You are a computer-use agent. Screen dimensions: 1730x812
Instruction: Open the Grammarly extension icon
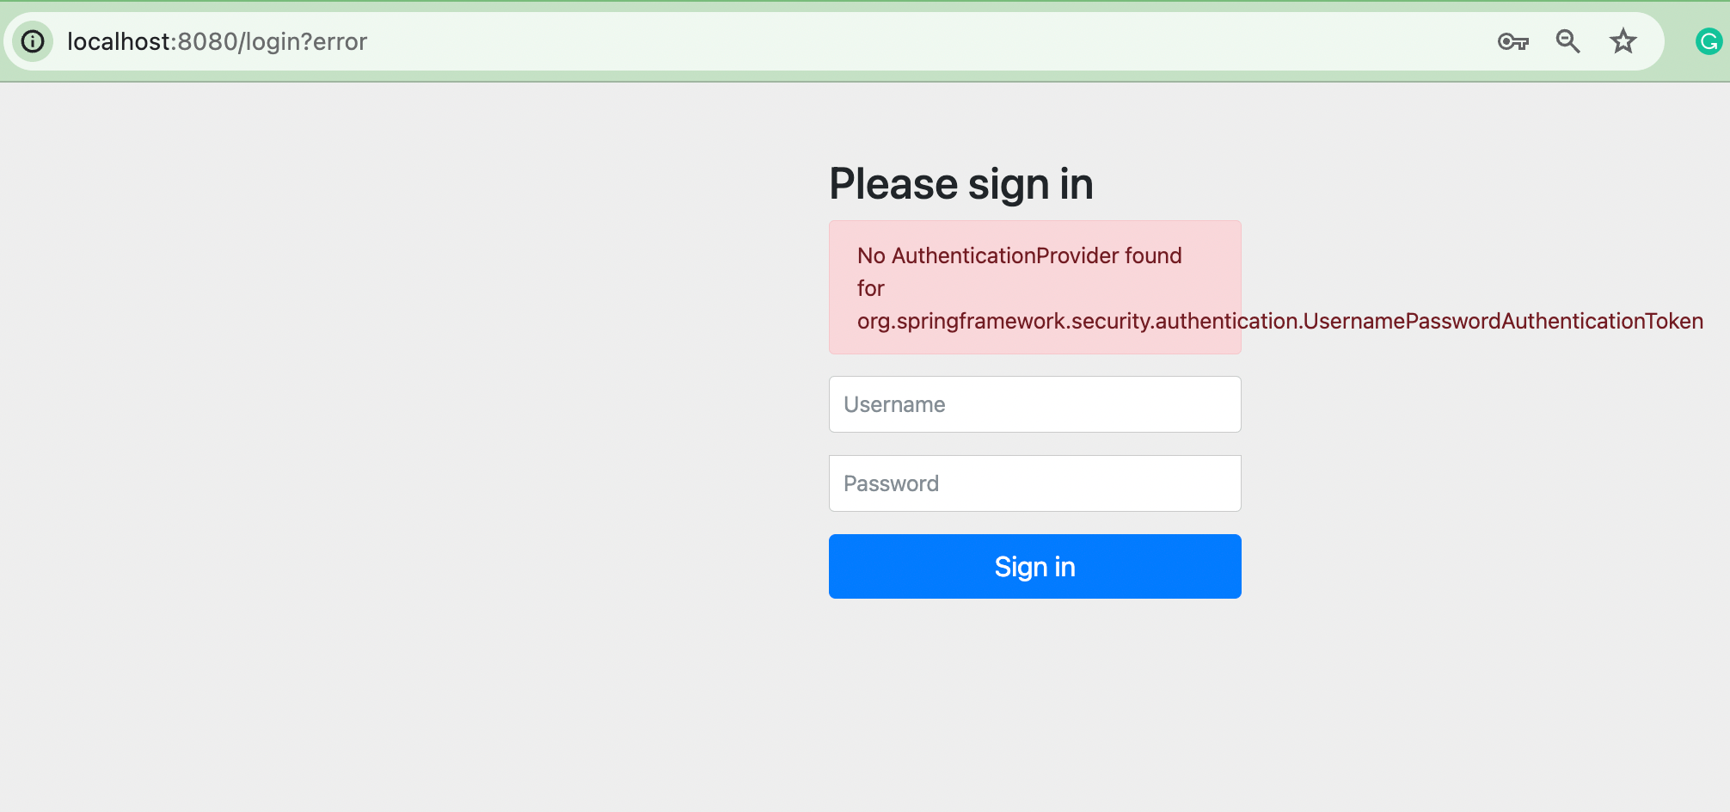(x=1708, y=41)
